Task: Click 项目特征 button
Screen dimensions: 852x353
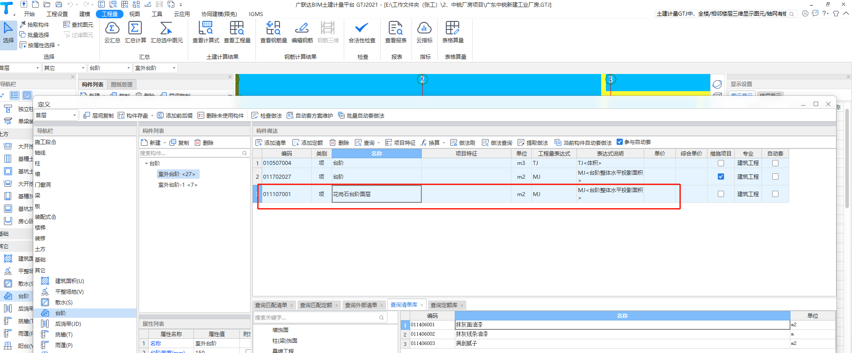Action: pos(400,143)
